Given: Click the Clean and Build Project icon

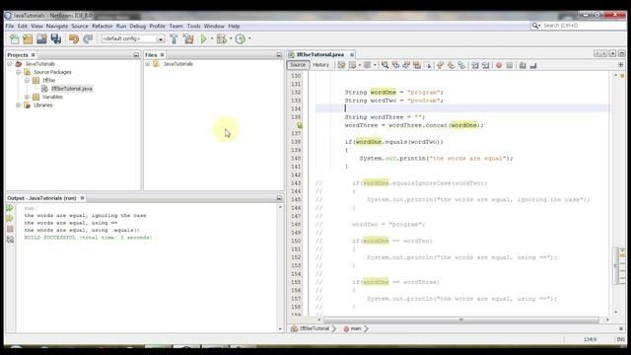Looking at the screenshot, I should (x=188, y=39).
